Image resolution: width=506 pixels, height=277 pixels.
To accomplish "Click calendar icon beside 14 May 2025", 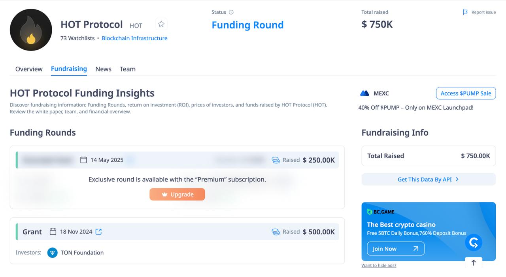I will click(x=83, y=160).
